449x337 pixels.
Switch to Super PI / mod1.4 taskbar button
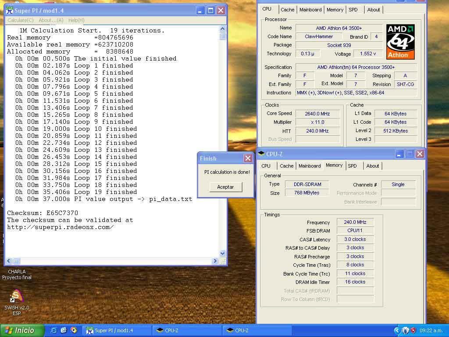tap(117, 330)
